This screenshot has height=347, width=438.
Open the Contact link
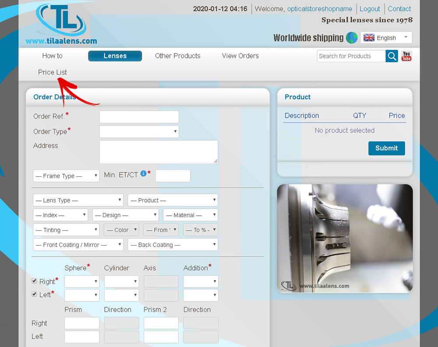399,9
